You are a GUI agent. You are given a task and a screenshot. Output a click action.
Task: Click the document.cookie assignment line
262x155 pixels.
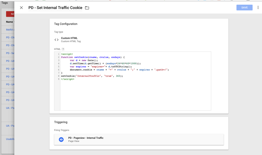coord(119,70)
